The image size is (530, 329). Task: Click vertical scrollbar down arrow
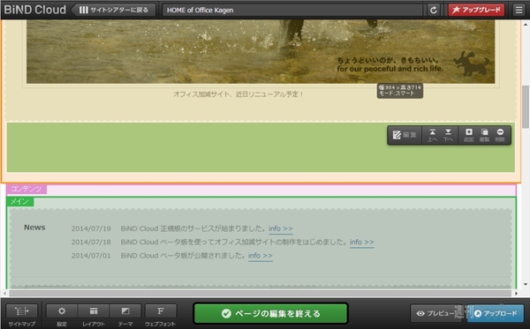[x=526, y=285]
